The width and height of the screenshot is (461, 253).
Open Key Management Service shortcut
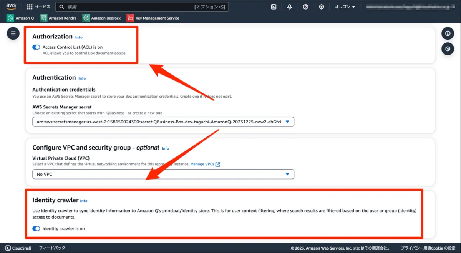coord(153,18)
